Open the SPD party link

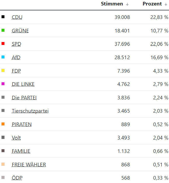point(16,44)
